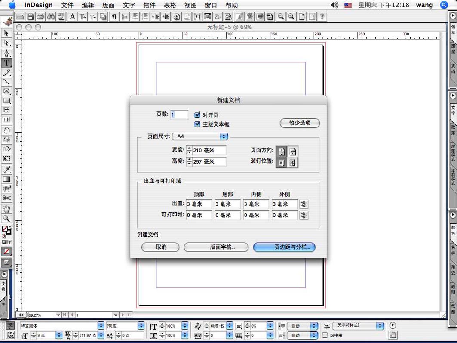Click the Save disk icon in top toolbar
Screen dimensions: 457x343
coord(30,17)
